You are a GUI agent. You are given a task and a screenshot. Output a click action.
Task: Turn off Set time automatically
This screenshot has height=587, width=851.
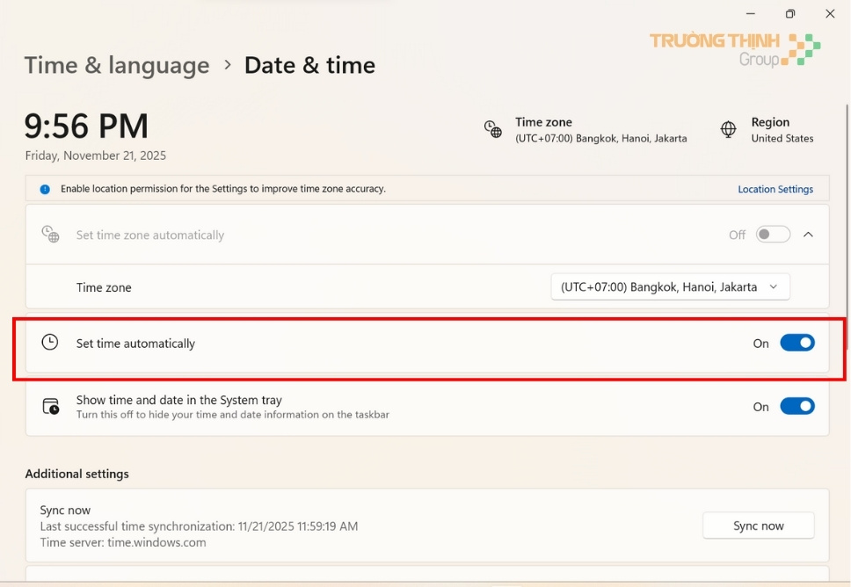pyautogui.click(x=797, y=343)
